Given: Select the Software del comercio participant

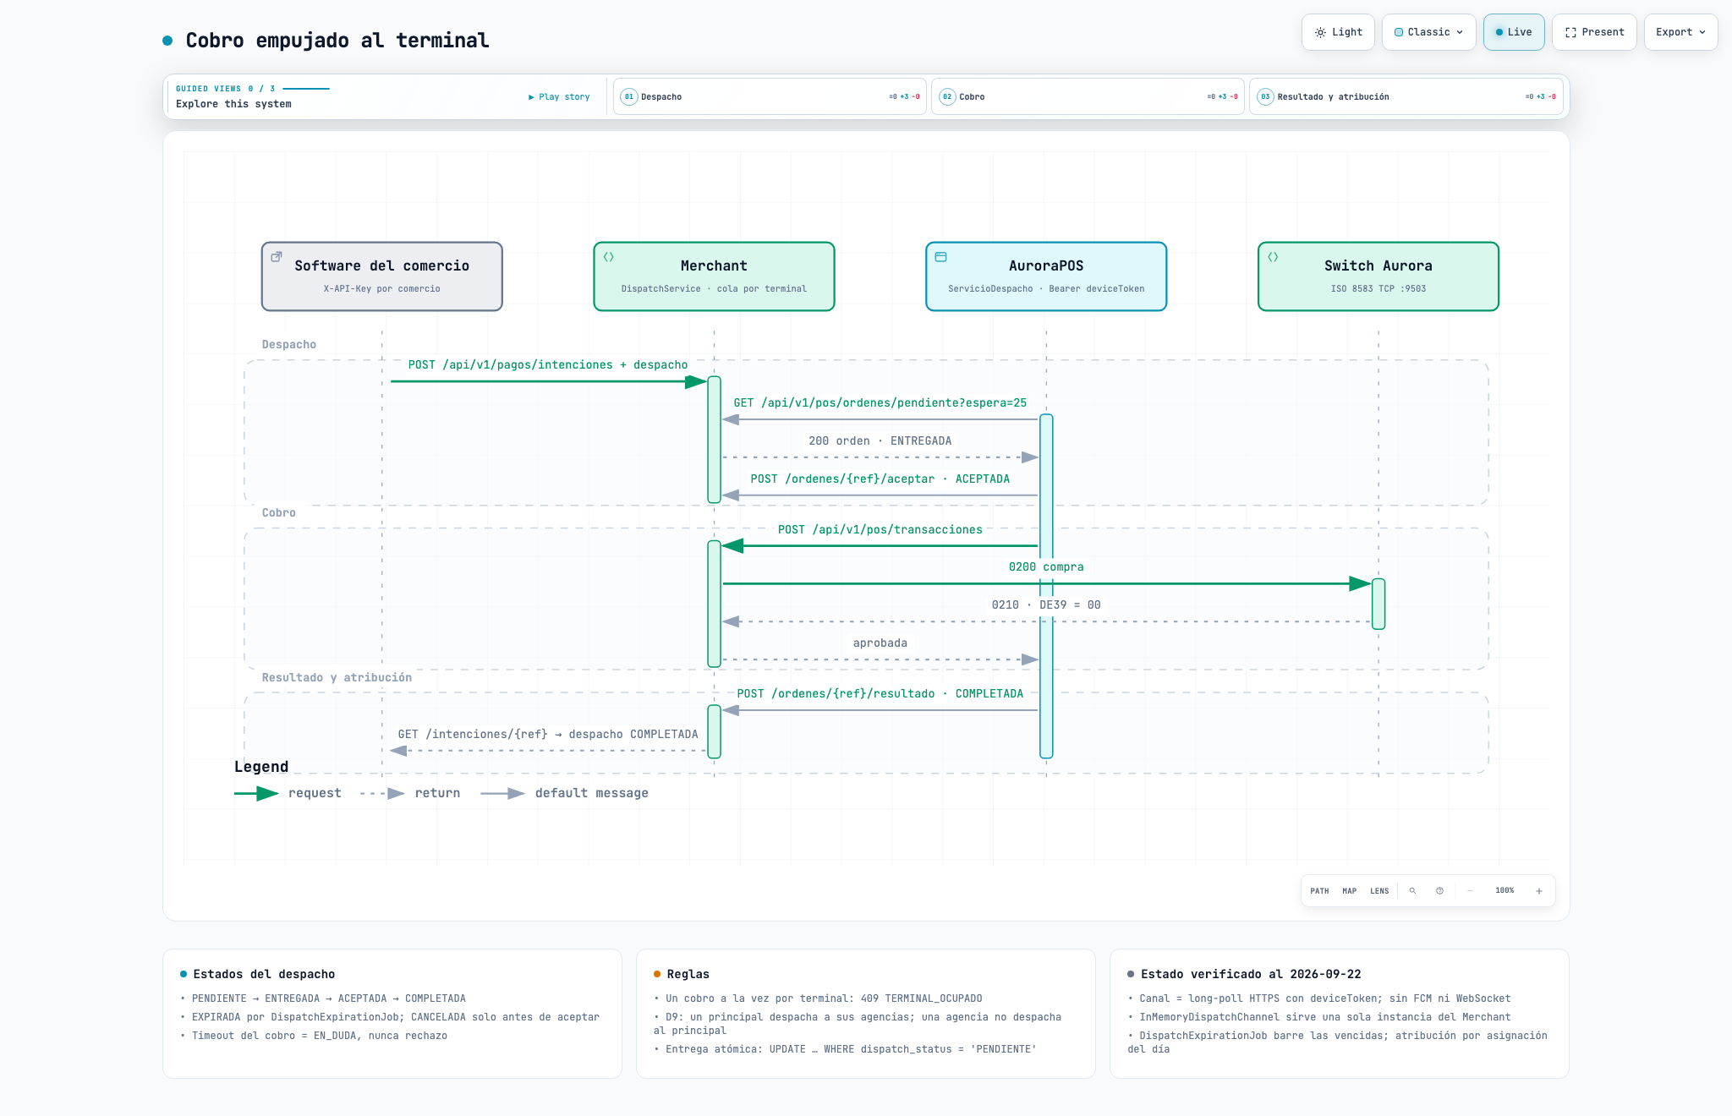Looking at the screenshot, I should click(382, 276).
